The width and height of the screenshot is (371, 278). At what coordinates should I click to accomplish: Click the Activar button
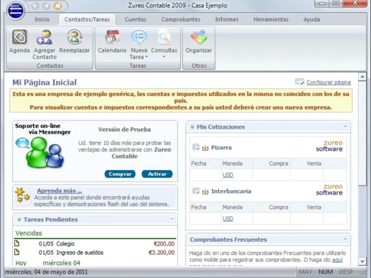tap(157, 174)
